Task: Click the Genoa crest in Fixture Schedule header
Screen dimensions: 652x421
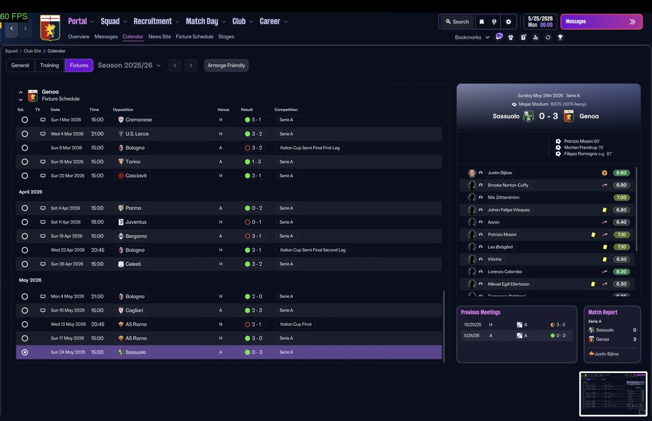Action: pos(33,95)
